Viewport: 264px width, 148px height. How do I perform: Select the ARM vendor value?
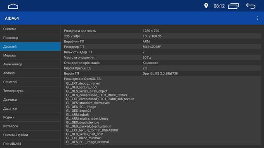[x=146, y=42]
